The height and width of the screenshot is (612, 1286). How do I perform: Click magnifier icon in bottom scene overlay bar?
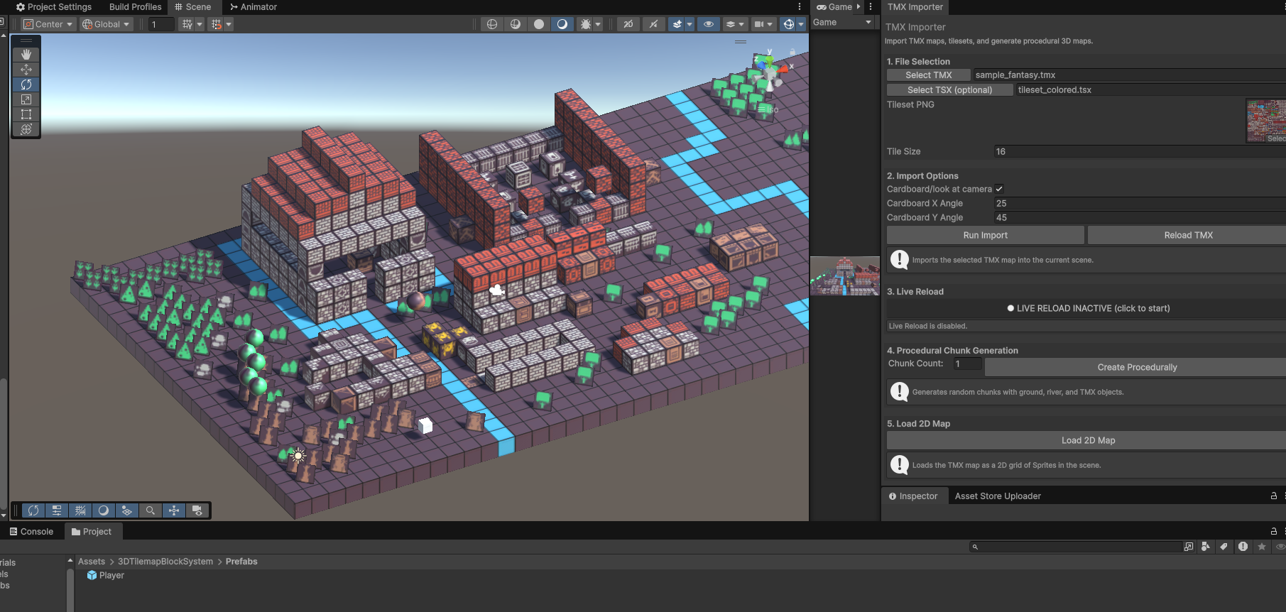pyautogui.click(x=151, y=510)
